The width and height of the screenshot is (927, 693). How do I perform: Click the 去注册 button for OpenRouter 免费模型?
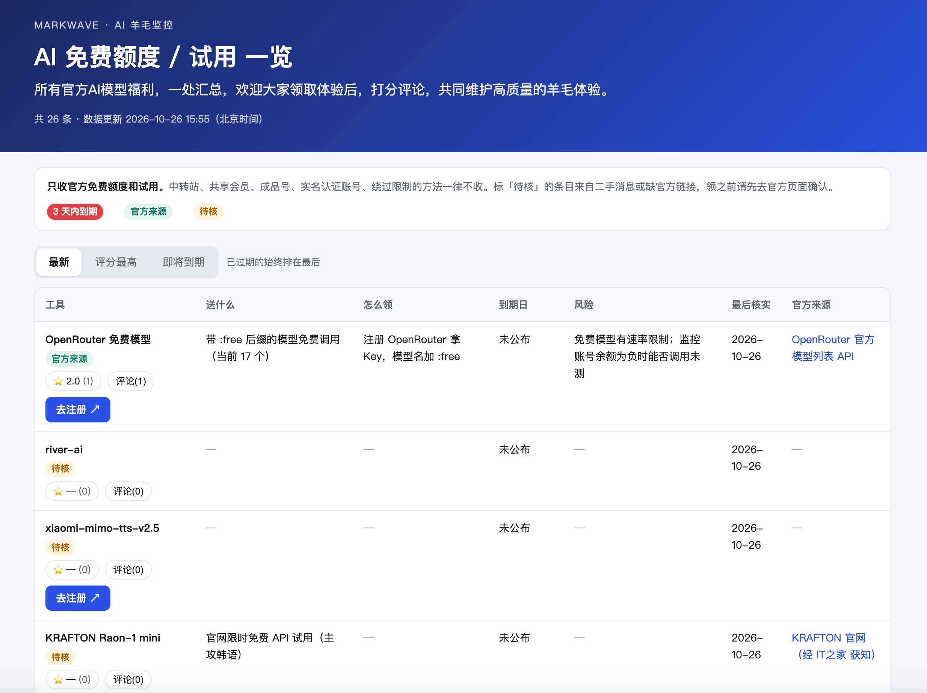pyautogui.click(x=77, y=409)
